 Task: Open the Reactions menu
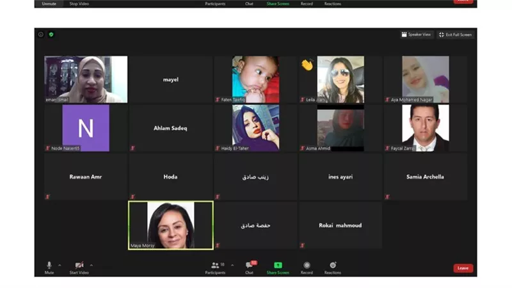tap(333, 268)
